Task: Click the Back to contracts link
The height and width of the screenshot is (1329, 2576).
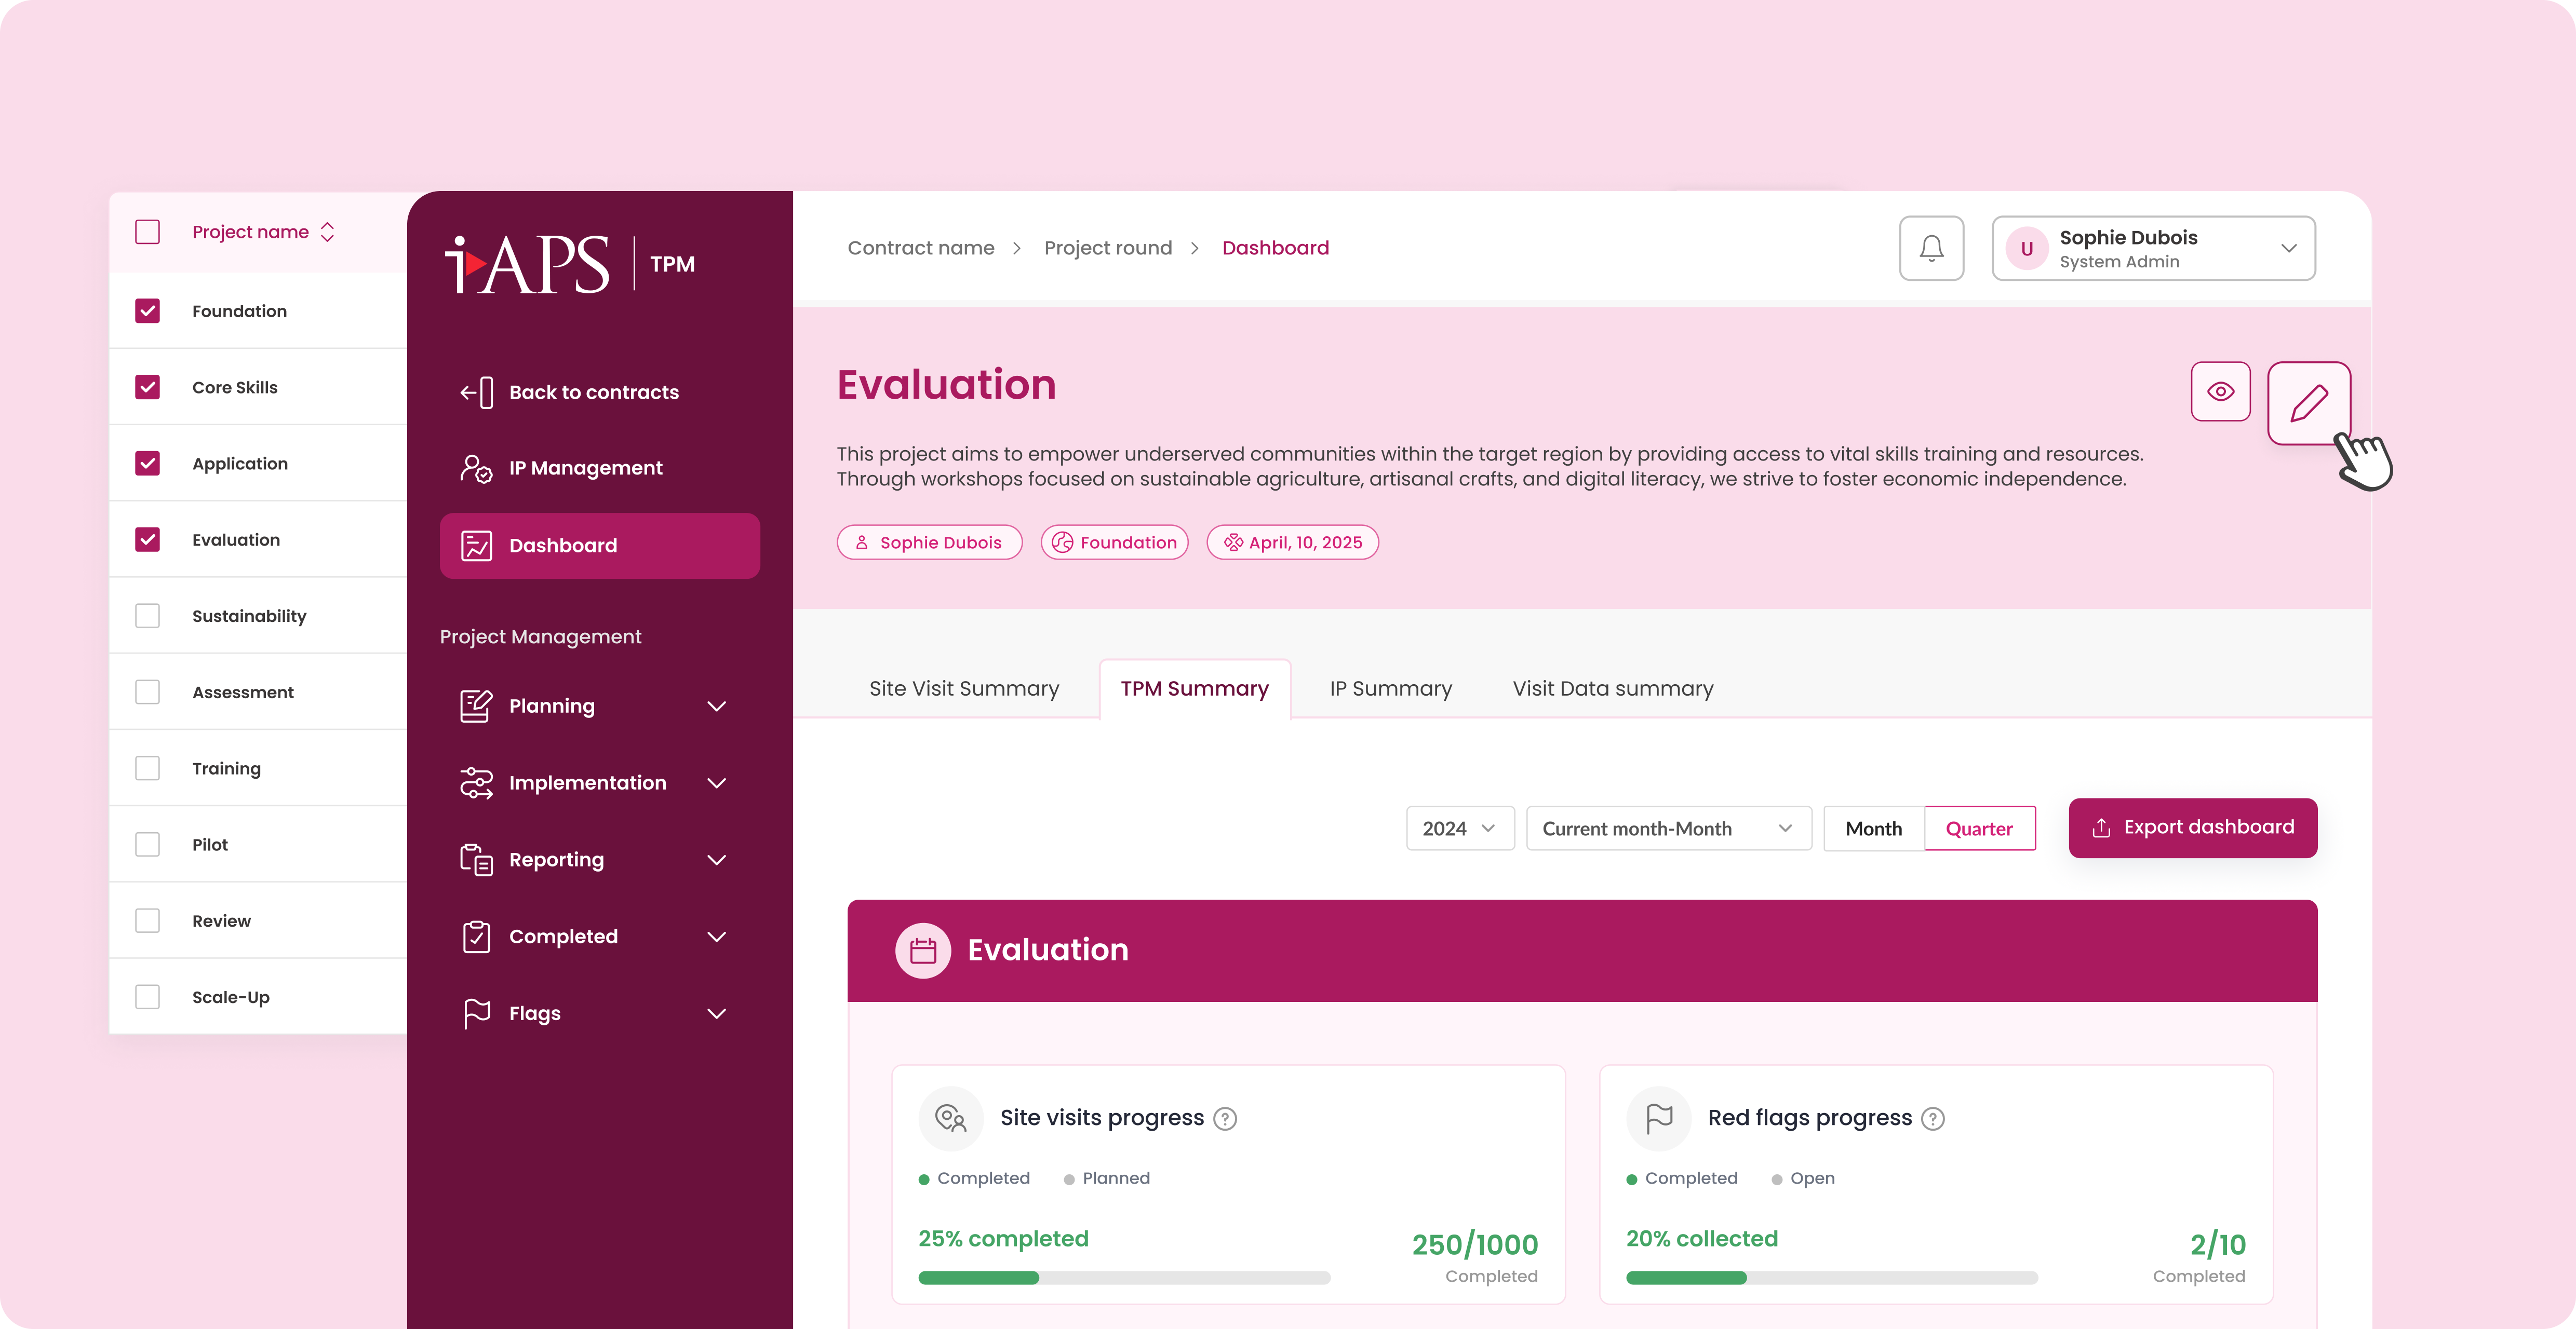Action: coord(593,392)
